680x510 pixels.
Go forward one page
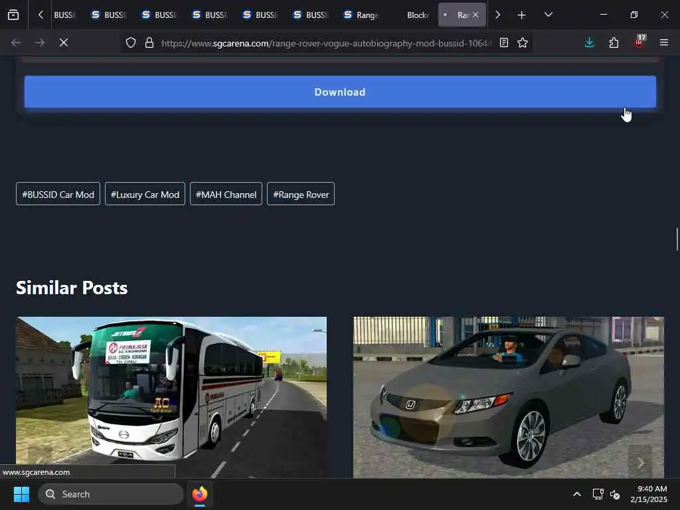coord(40,42)
